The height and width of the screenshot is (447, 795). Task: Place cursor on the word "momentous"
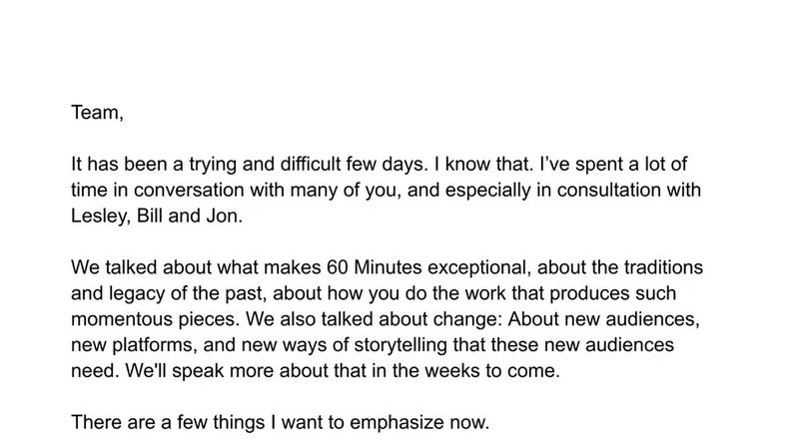[x=122, y=319]
